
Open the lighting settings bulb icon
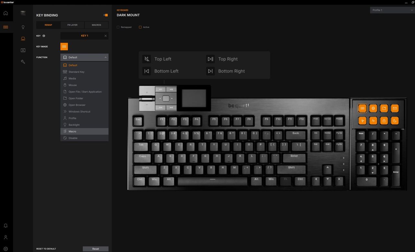(x=23, y=27)
